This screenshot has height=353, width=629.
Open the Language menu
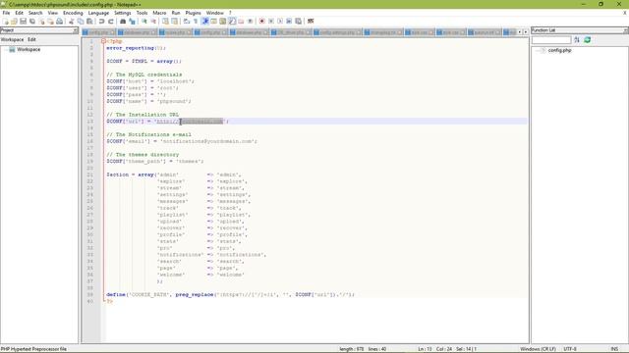coord(98,13)
